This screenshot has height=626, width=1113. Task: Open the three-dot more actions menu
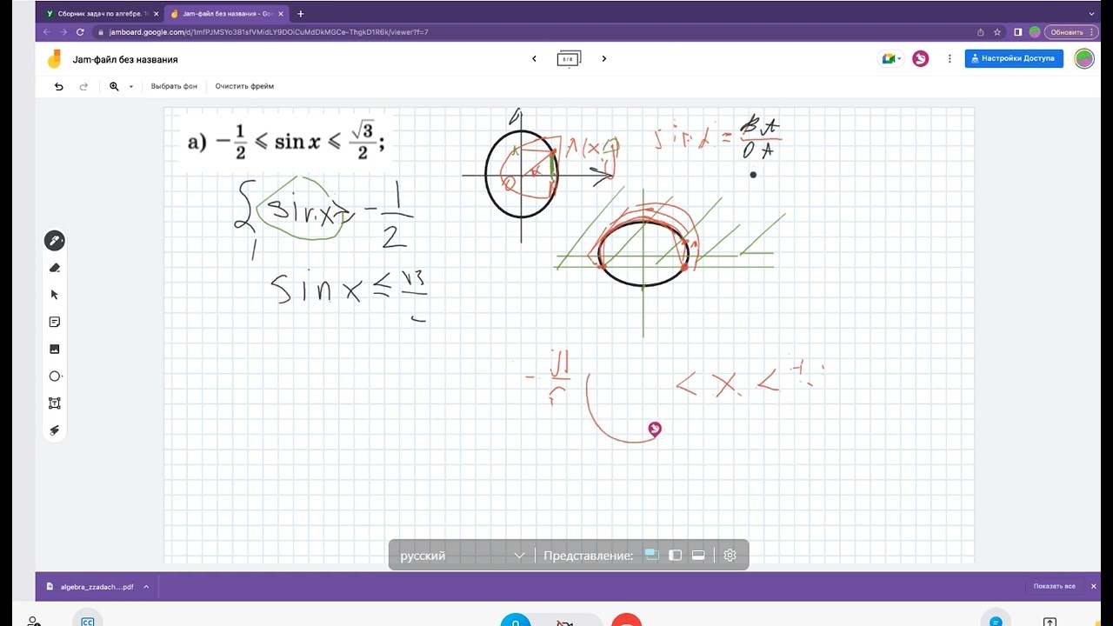click(x=950, y=58)
